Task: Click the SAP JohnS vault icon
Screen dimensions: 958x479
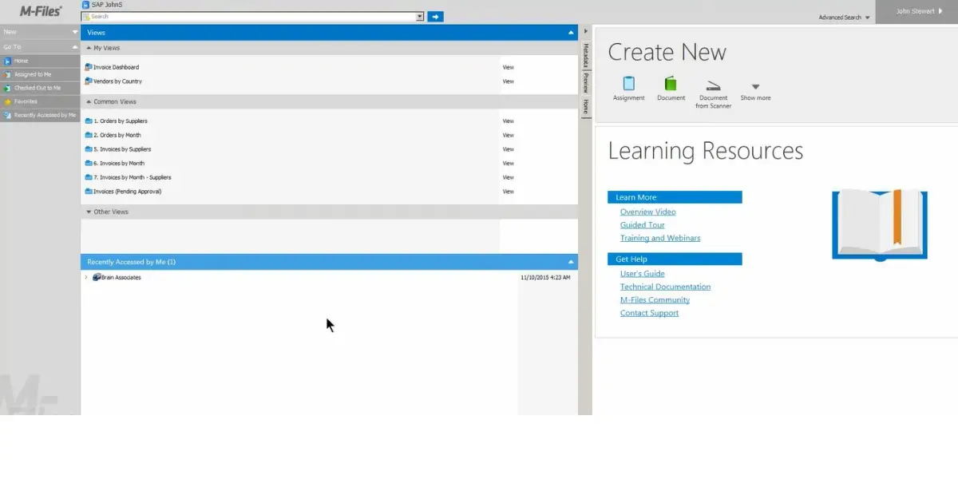Action: 85,5
